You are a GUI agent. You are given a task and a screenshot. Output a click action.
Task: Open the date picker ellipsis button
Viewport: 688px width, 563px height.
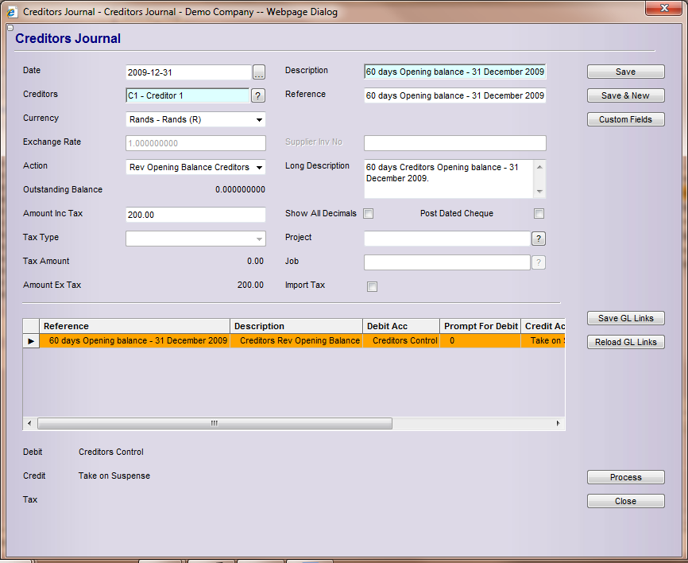pyautogui.click(x=259, y=72)
